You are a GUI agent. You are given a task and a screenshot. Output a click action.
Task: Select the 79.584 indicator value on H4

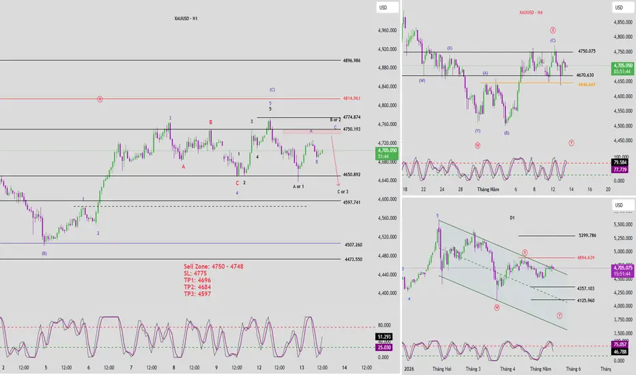point(620,162)
